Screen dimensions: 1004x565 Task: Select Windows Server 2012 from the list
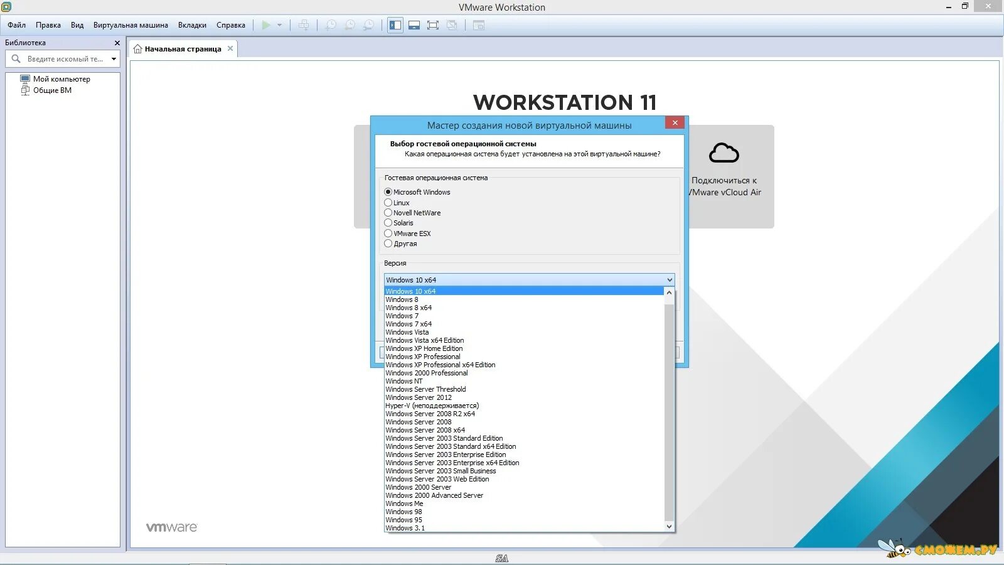419,397
